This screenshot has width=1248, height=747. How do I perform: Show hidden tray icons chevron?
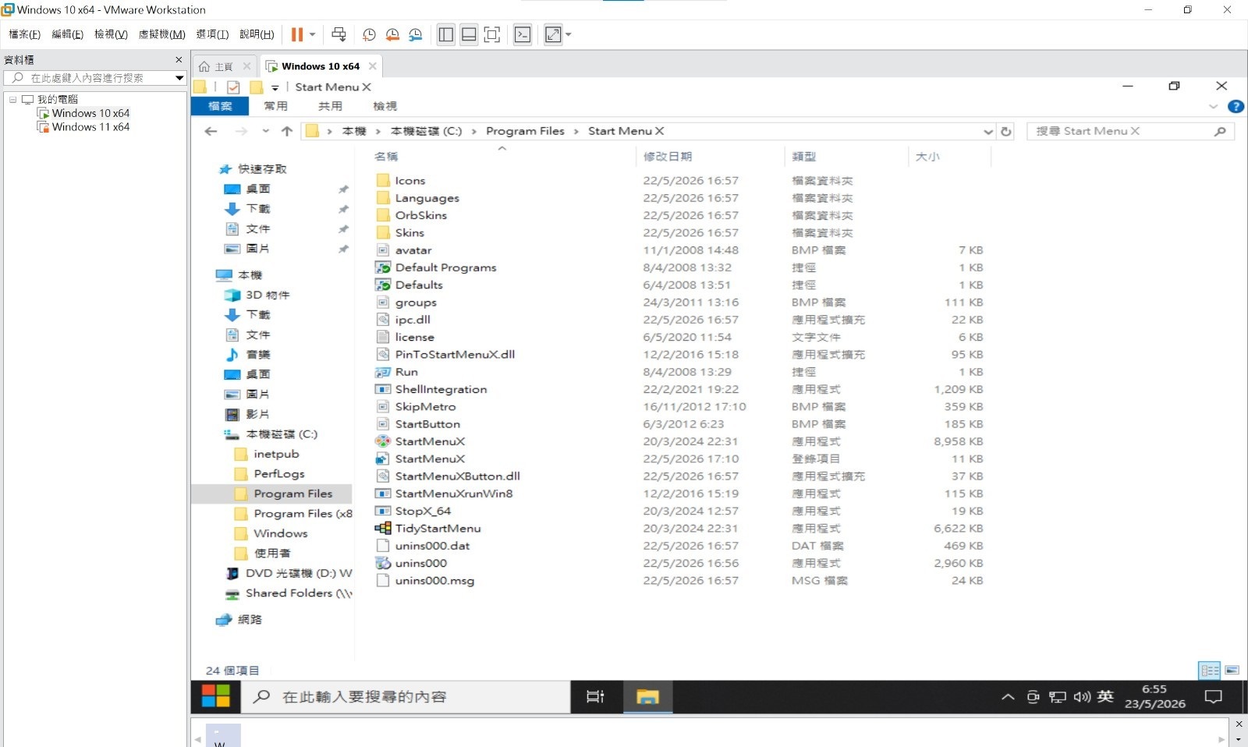[1008, 697]
